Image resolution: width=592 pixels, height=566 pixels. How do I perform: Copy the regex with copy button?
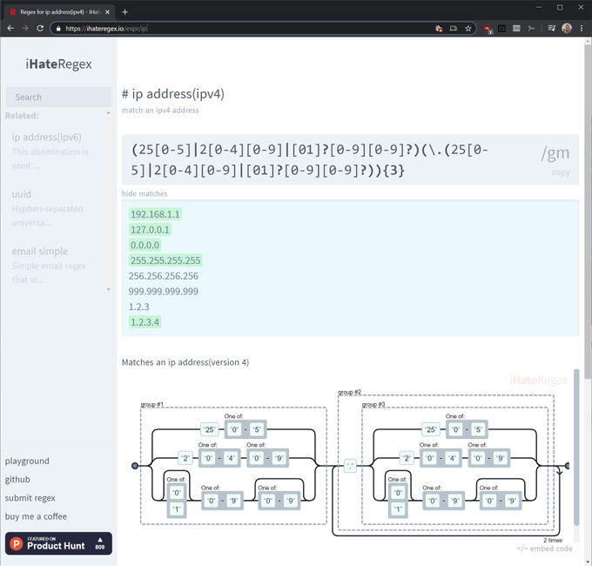(561, 172)
